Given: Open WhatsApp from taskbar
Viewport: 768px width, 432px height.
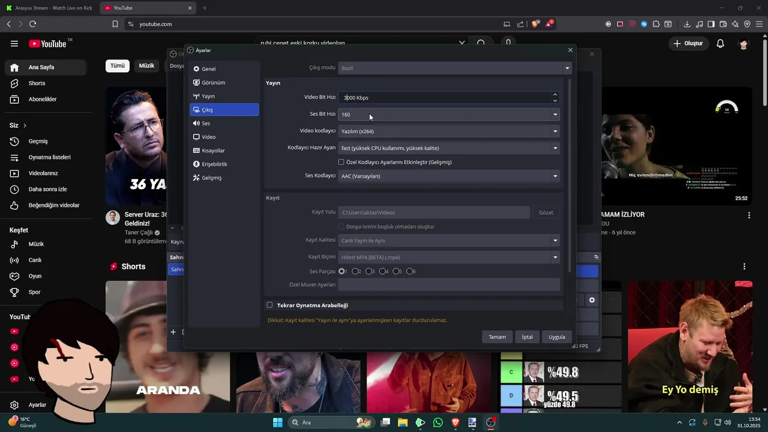Looking at the screenshot, I should (x=438, y=422).
